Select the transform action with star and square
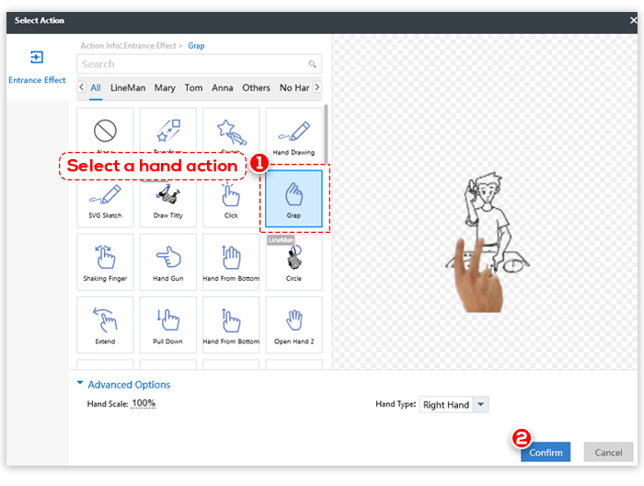Screen dimensions: 644x486 (x=168, y=131)
